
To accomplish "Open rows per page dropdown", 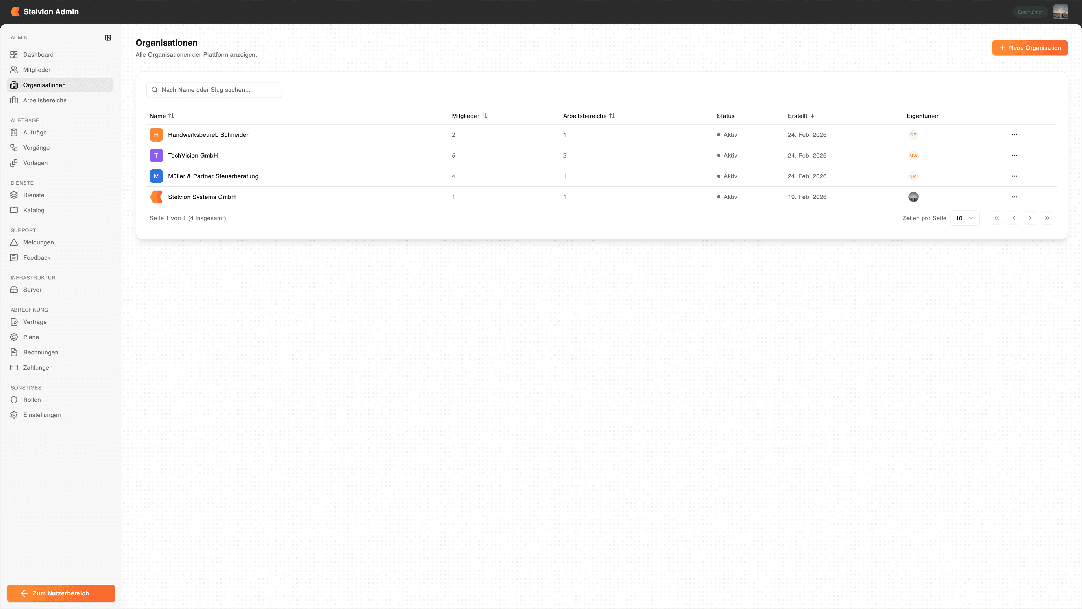I will point(965,218).
